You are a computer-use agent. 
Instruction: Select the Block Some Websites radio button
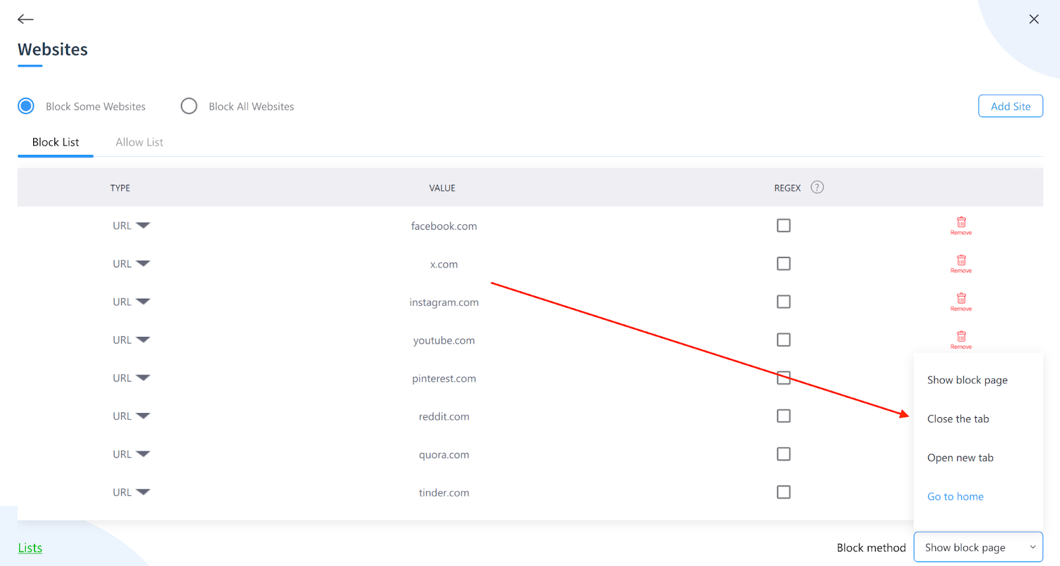[x=26, y=106]
